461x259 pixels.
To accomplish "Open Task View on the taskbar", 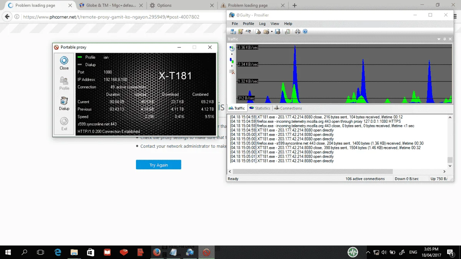I will click(40, 252).
